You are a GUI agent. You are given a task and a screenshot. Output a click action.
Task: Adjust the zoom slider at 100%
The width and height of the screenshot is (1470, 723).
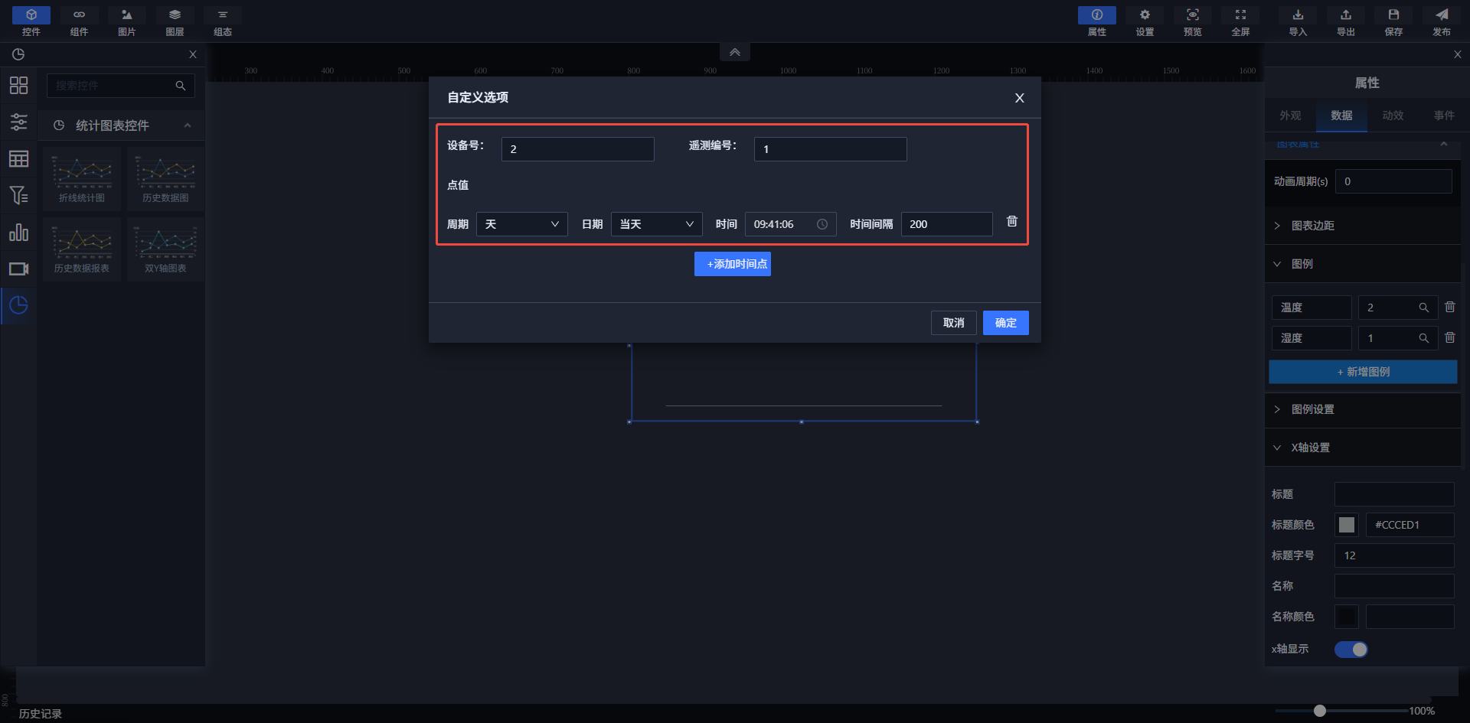tap(1320, 711)
